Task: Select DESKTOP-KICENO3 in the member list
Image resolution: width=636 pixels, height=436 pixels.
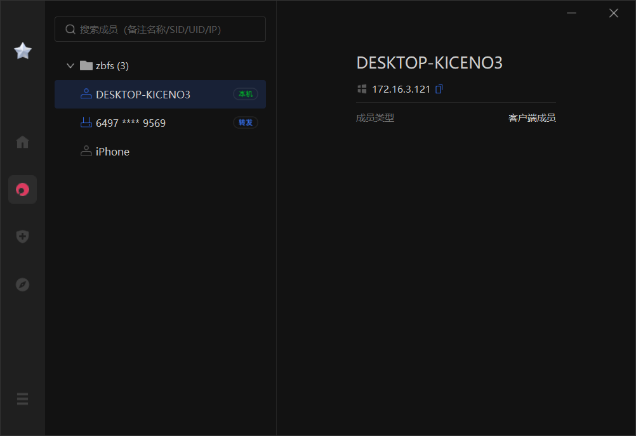Action: point(143,95)
